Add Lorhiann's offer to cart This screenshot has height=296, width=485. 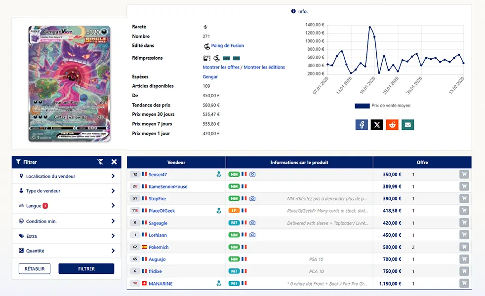pyautogui.click(x=464, y=235)
